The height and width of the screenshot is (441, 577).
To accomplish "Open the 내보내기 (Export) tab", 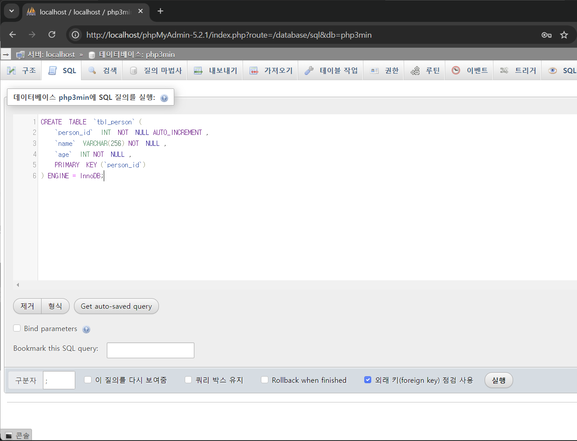I will (215, 71).
